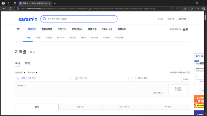This screenshot has width=207, height=116.
Task: Open the workspaces icon in title bar
Action: coord(9,4)
